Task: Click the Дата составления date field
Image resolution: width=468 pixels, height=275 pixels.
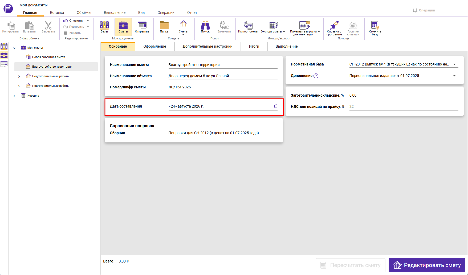Action: click(223, 106)
